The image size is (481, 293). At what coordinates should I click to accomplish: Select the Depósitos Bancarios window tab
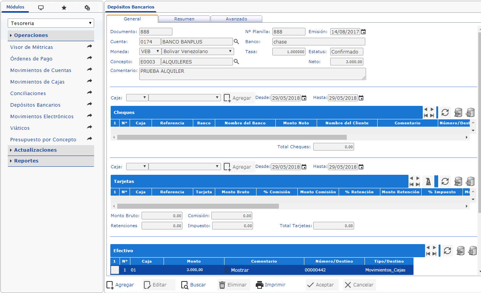click(131, 7)
